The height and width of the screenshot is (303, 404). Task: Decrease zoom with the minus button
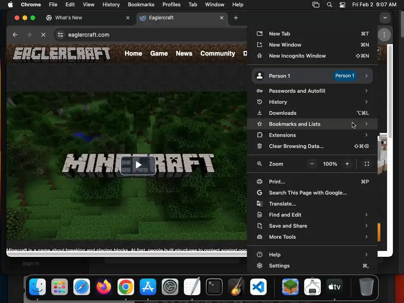312,164
